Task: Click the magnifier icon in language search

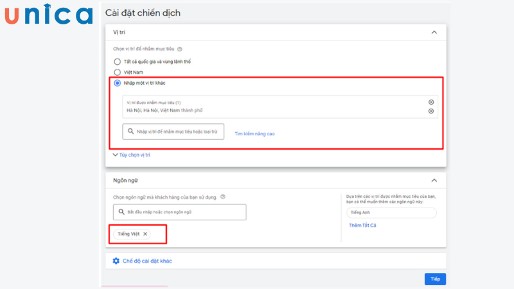Action: [x=121, y=212]
